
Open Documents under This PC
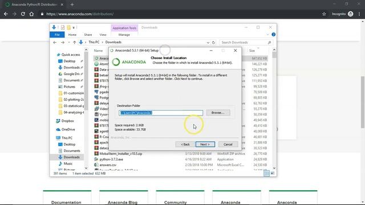(x=72, y=151)
